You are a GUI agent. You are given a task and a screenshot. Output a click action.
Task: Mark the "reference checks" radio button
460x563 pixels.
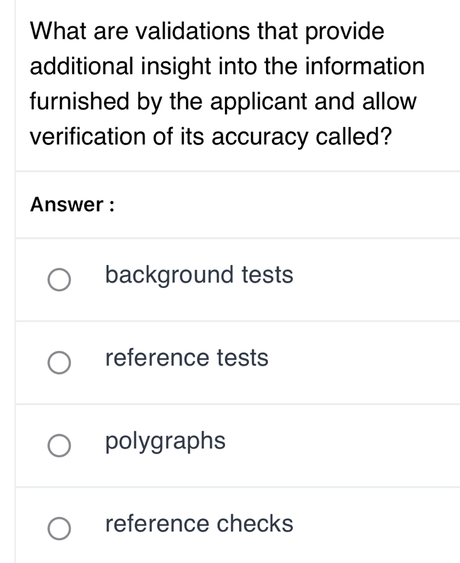60,528
